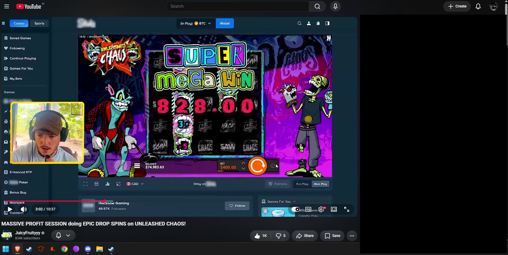Viewport: 508px width, 255px height.
Task: Mute the video with the speaker icon
Action: 24,209
